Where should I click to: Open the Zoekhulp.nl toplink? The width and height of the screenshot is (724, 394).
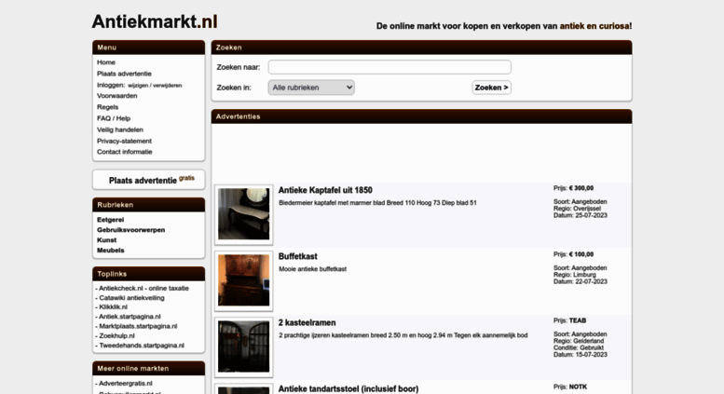pos(116,336)
